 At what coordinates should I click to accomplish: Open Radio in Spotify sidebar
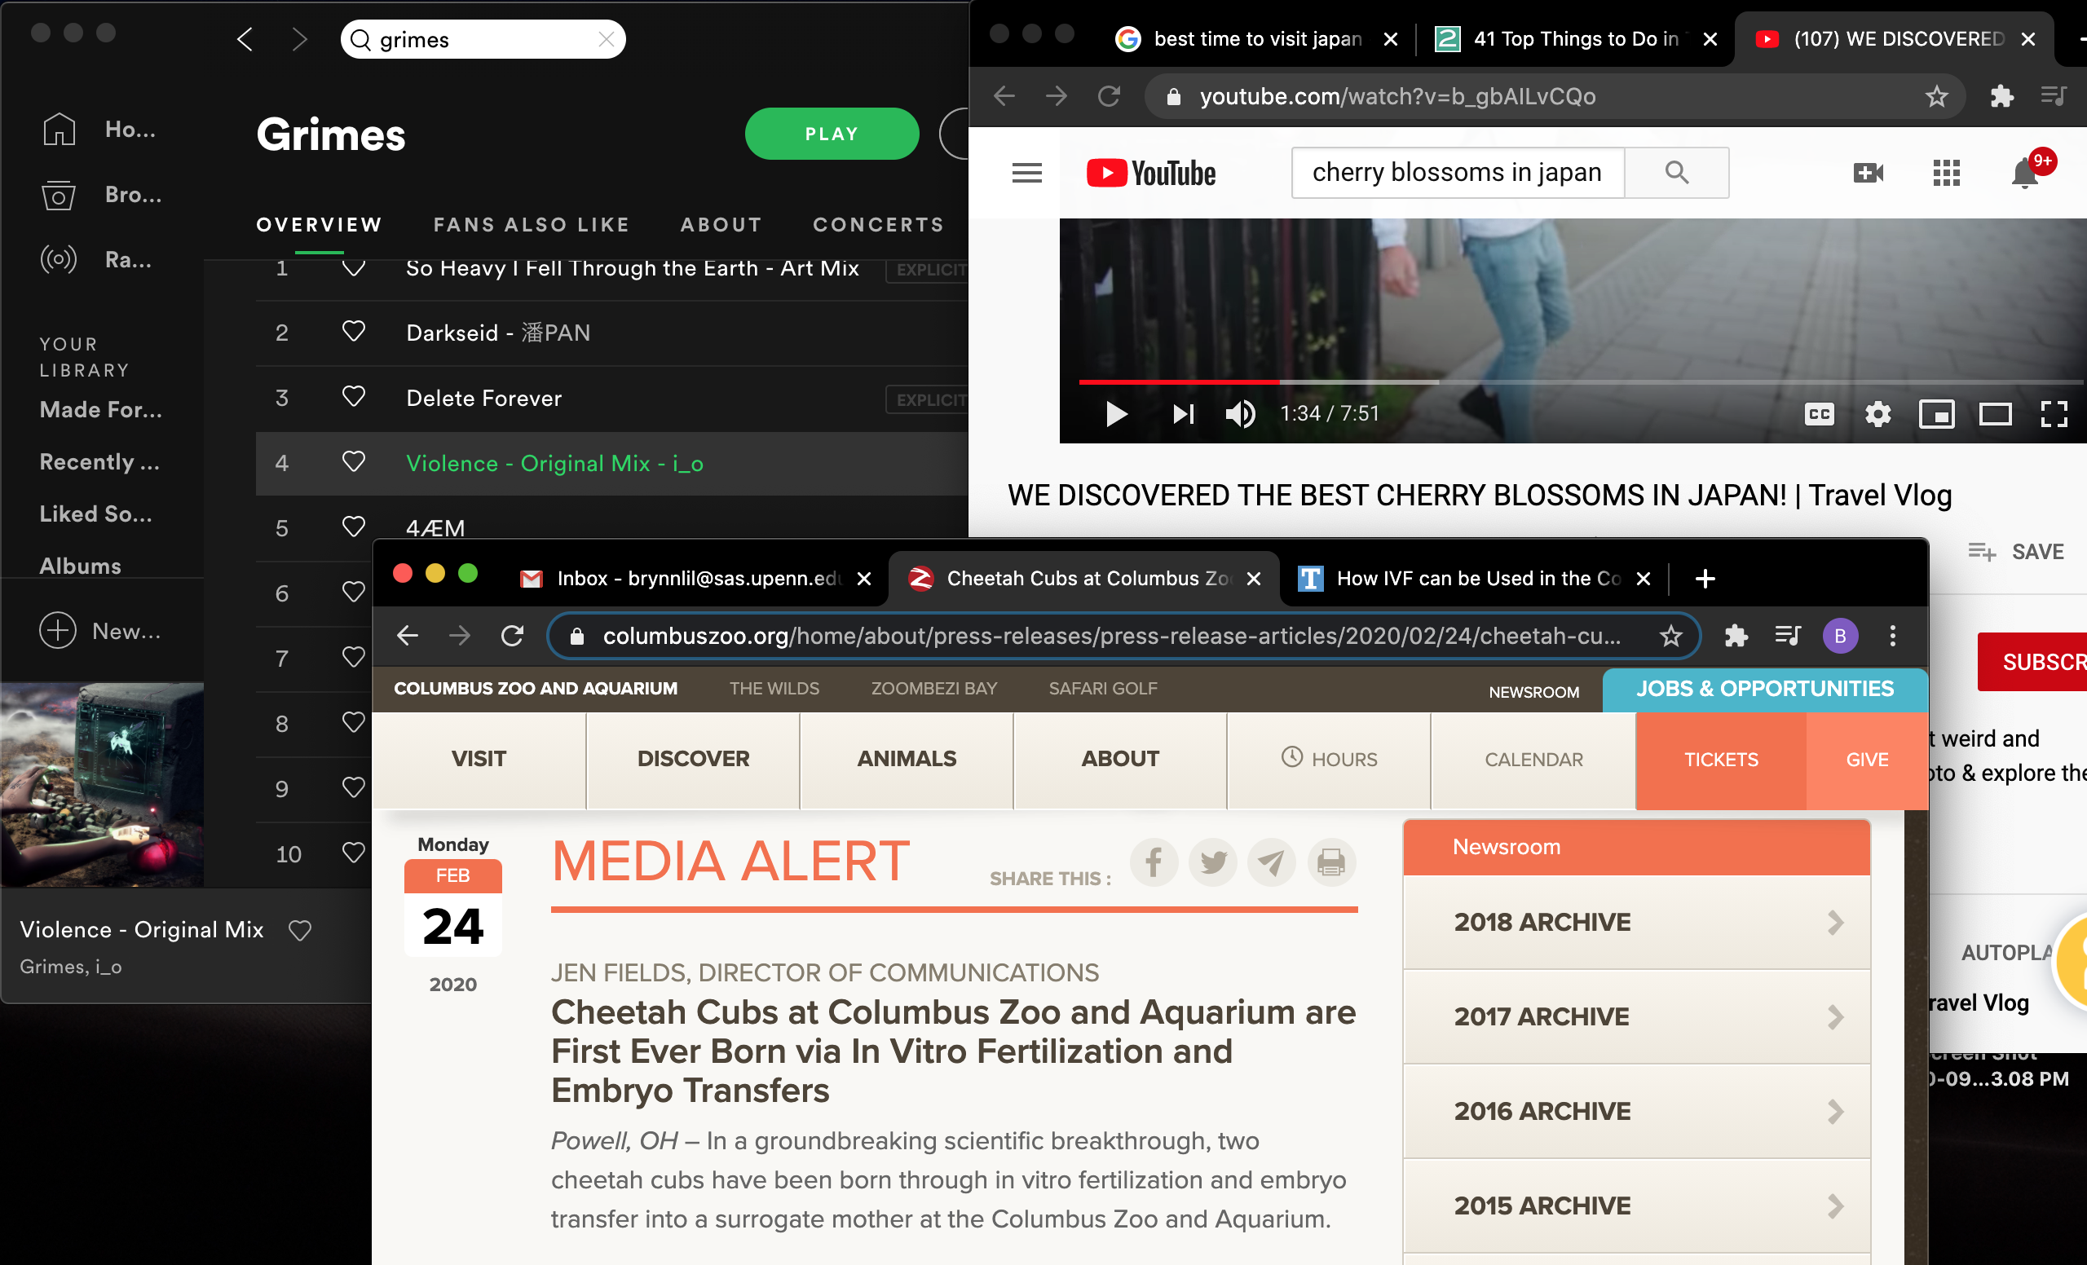click(96, 259)
